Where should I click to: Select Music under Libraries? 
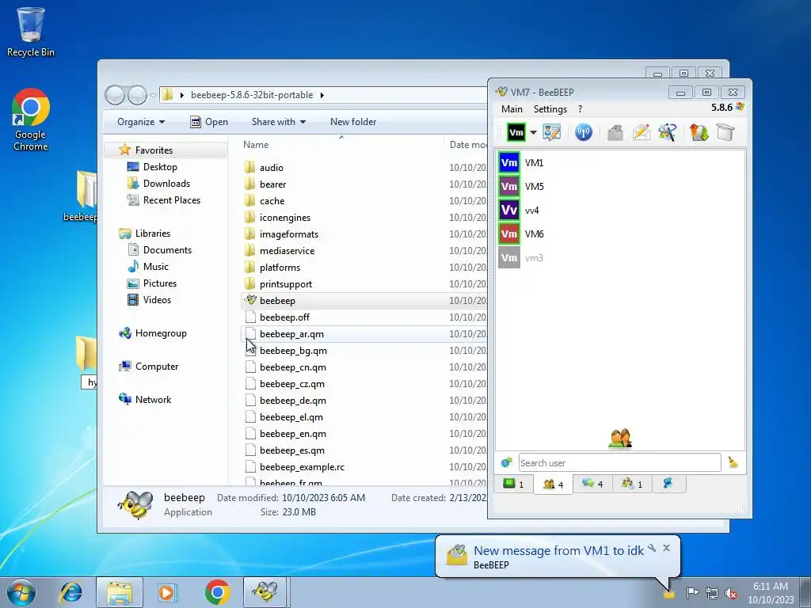pos(156,267)
